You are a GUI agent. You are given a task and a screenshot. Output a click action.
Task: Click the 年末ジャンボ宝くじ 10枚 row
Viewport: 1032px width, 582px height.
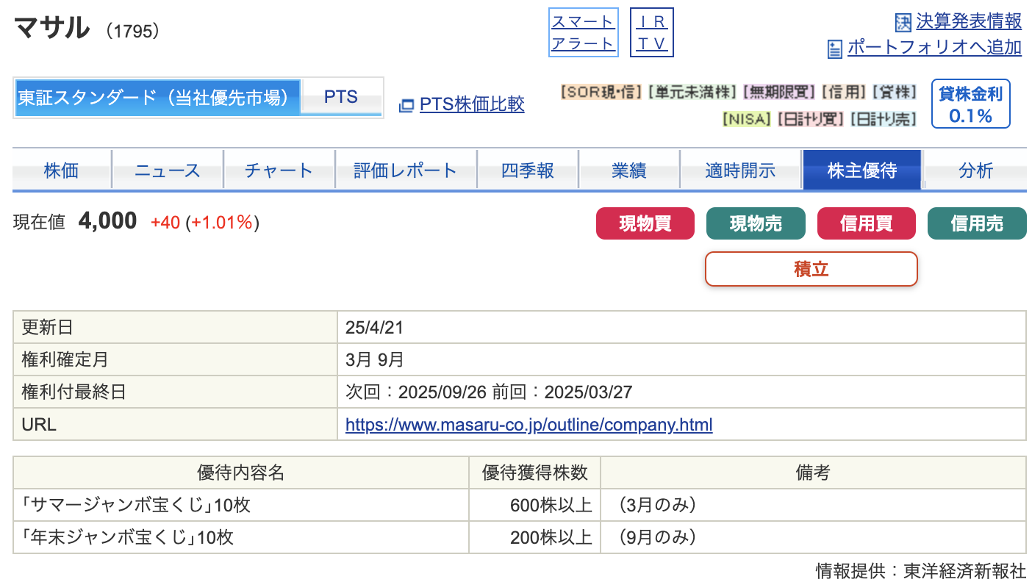(519, 538)
